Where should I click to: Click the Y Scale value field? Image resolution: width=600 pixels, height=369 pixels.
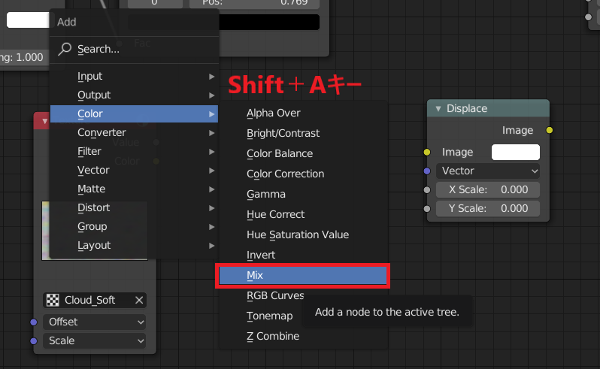(488, 208)
